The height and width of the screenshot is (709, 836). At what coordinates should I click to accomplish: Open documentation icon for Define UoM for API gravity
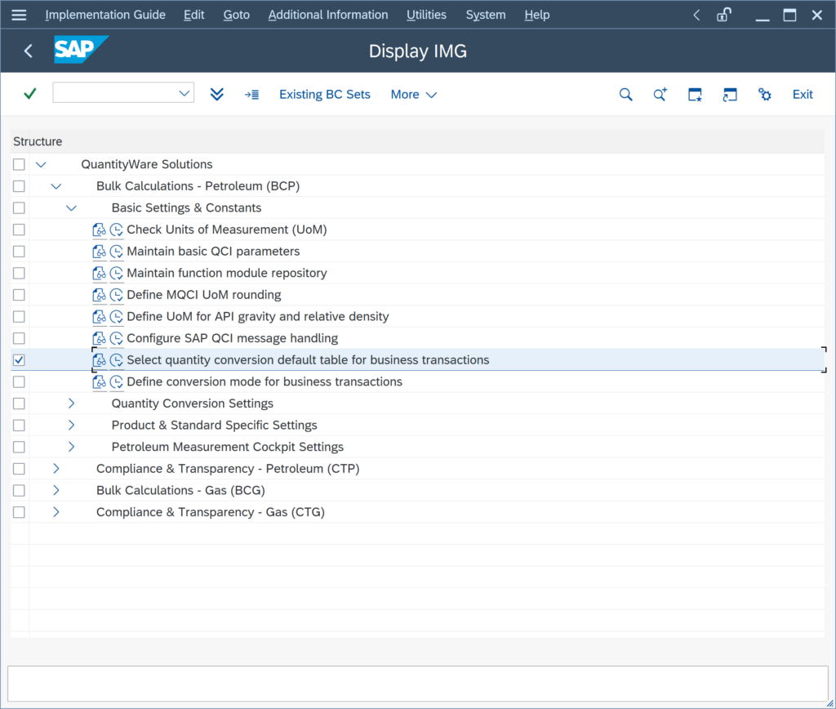(99, 316)
